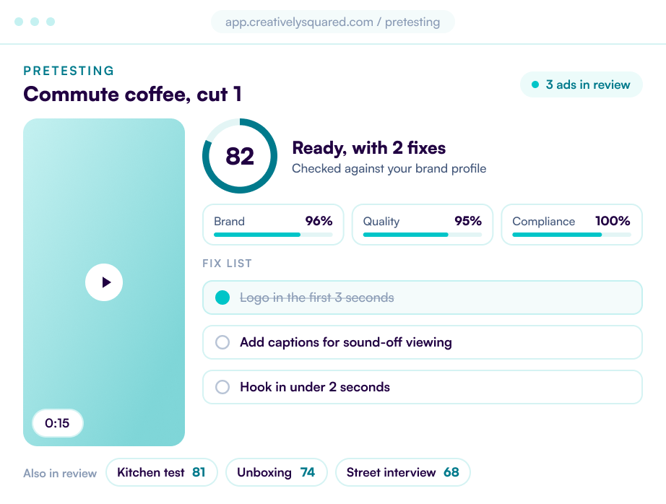Open the Kitchen test 81 ad

[x=161, y=472]
